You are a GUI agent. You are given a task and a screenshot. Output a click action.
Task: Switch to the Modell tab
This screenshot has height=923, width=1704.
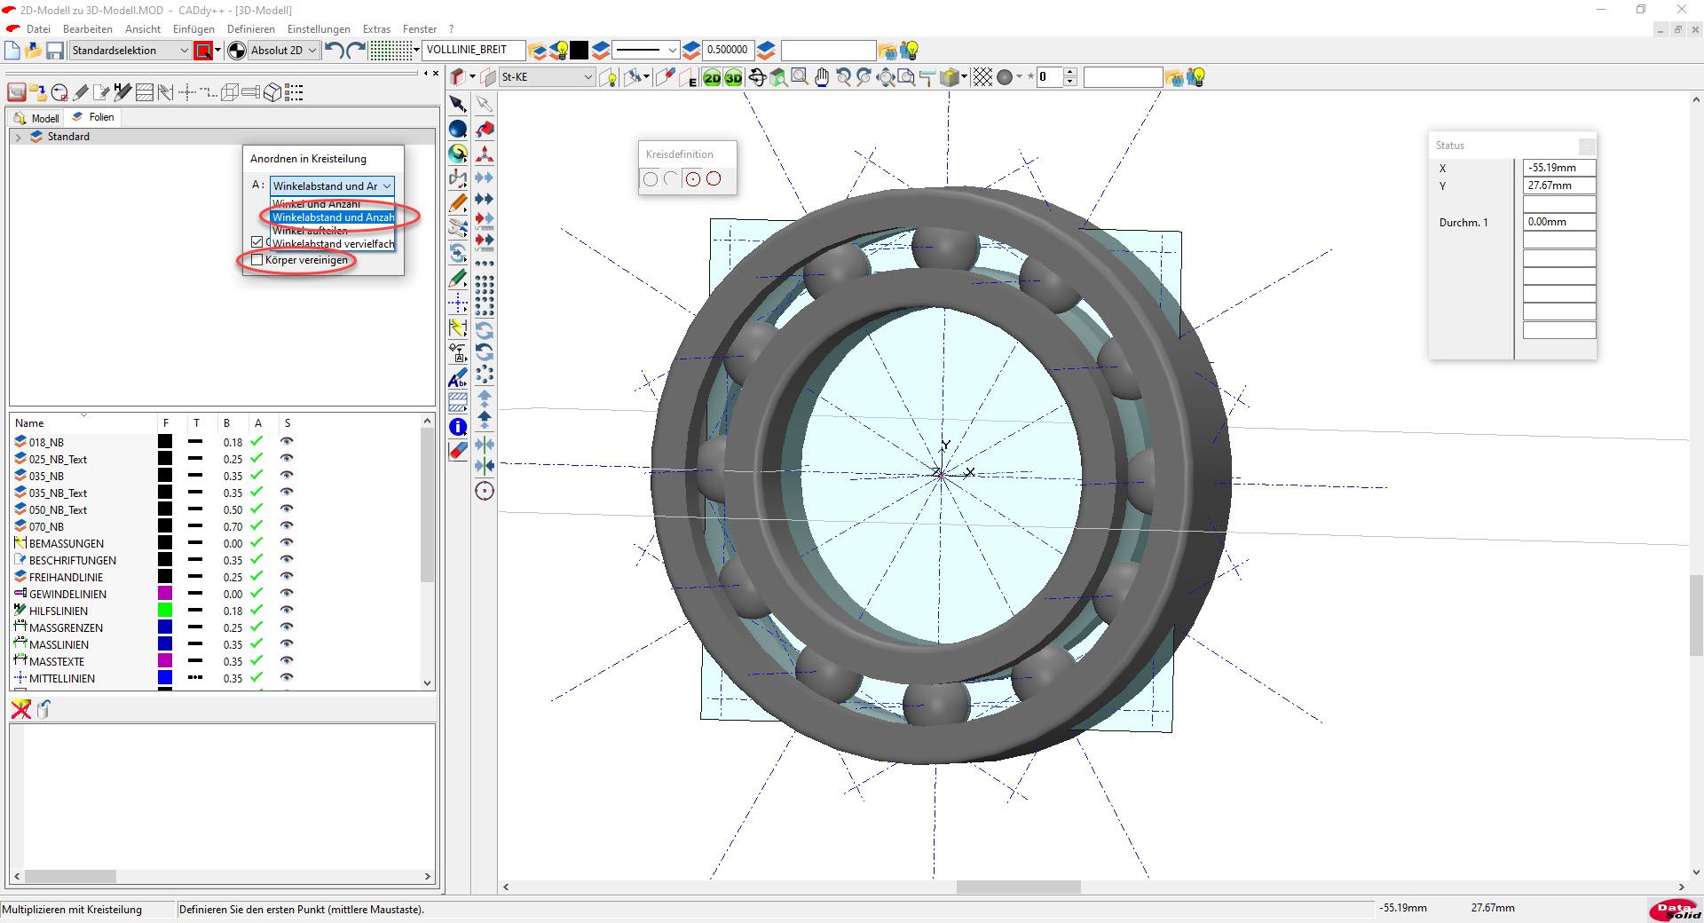[x=37, y=118]
